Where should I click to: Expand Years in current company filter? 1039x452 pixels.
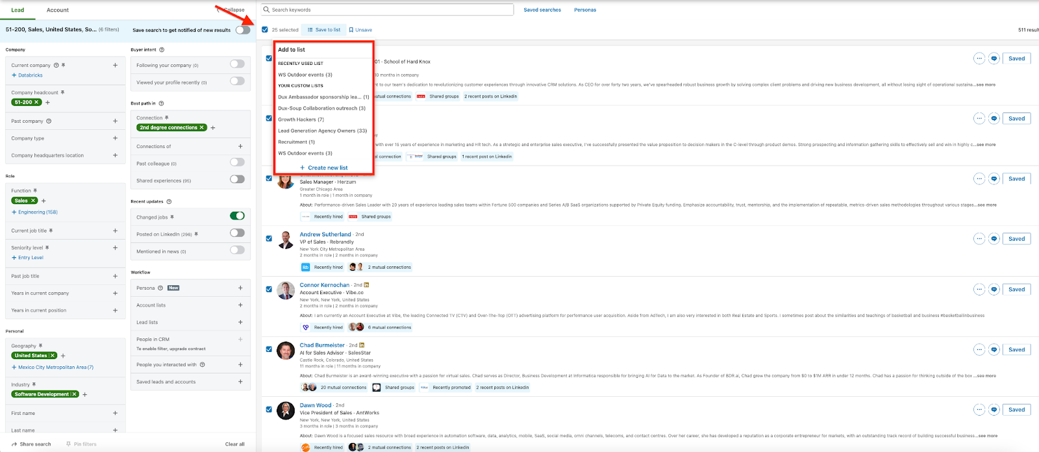115,293
